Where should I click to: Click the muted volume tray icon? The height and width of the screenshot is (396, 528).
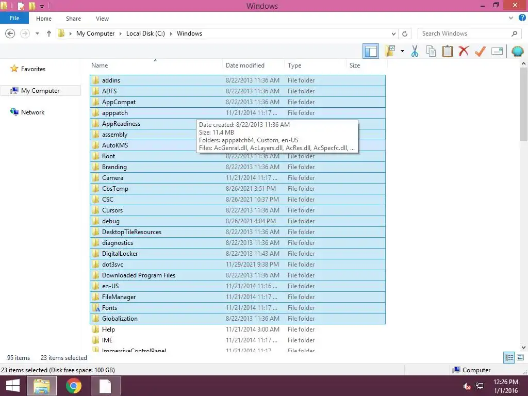(x=467, y=386)
